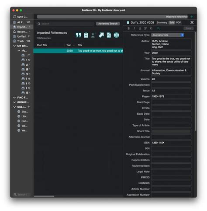Image resolution: width=207 pixels, height=211 pixels.
Task: Click the Sync Configuration icon
Action: pos(14,17)
